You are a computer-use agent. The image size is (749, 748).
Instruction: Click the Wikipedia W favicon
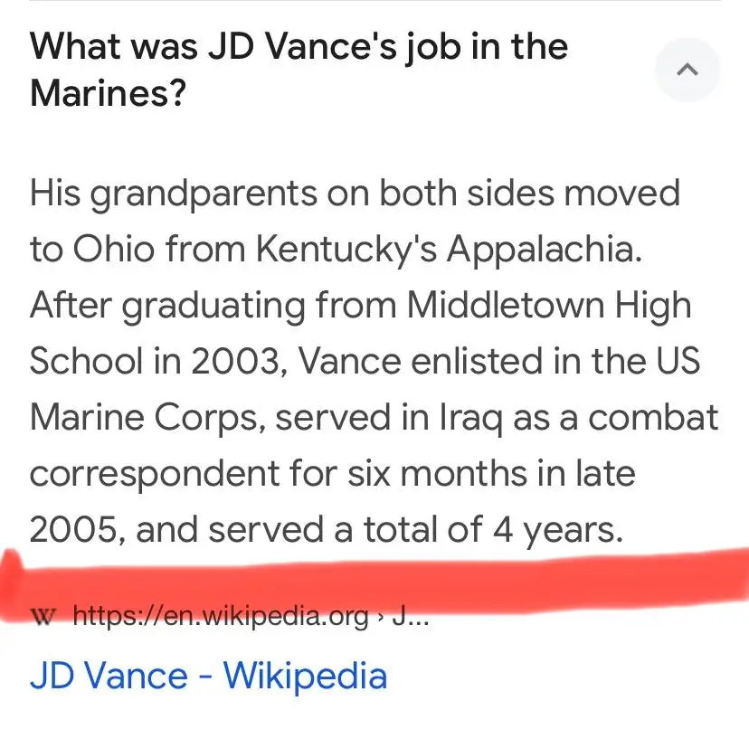click(x=43, y=617)
